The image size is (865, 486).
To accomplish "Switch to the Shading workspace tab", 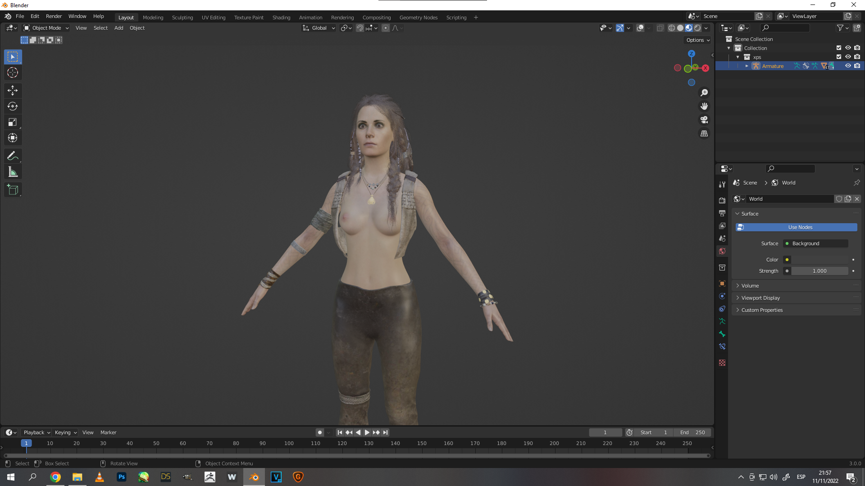I will click(281, 18).
